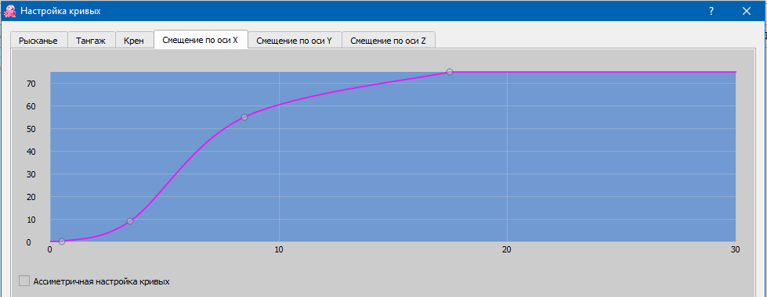Select the Крен tab

click(x=134, y=41)
